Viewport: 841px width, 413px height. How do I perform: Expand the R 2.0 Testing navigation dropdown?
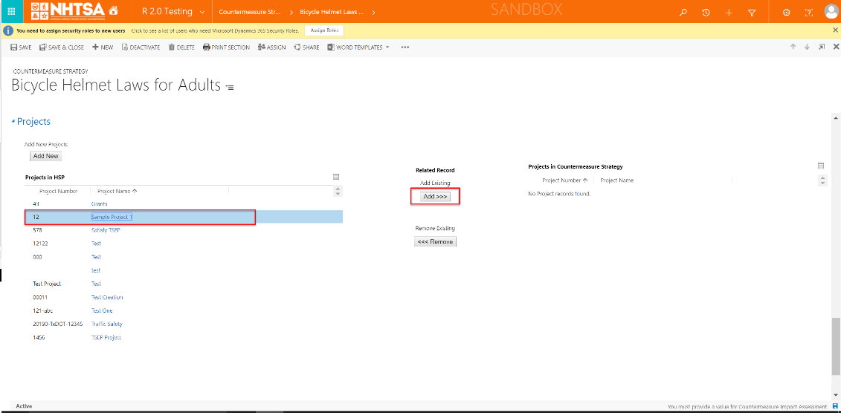(202, 12)
